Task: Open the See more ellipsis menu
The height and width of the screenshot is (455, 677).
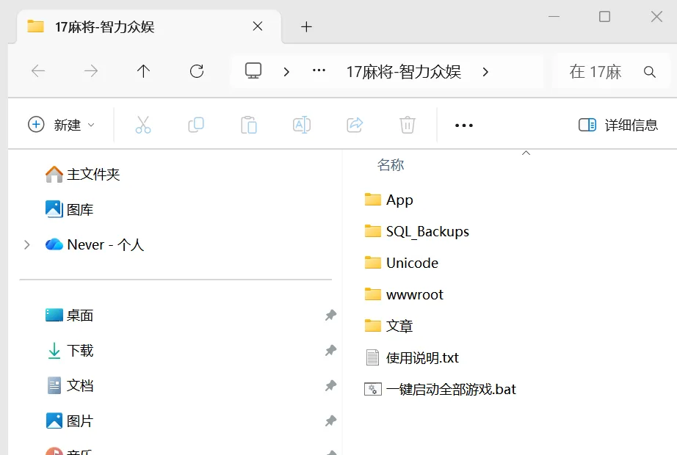Action: coord(464,125)
